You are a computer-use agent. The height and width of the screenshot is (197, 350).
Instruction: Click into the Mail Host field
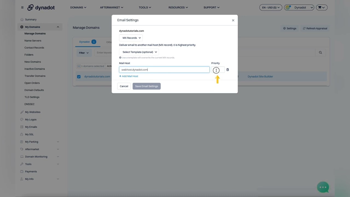click(x=164, y=70)
